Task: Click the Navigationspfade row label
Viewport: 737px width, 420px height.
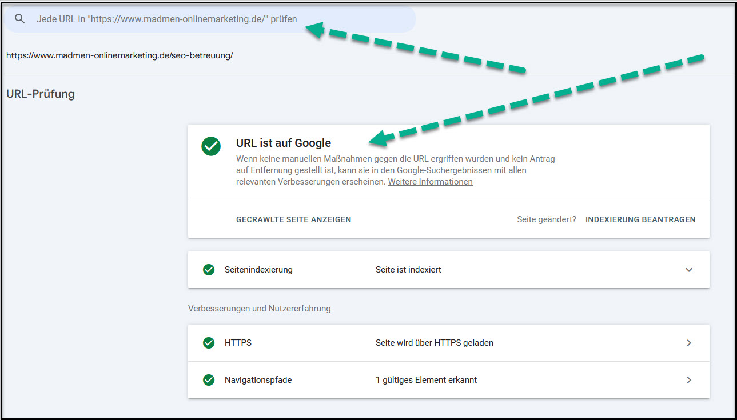Action: pyautogui.click(x=258, y=379)
